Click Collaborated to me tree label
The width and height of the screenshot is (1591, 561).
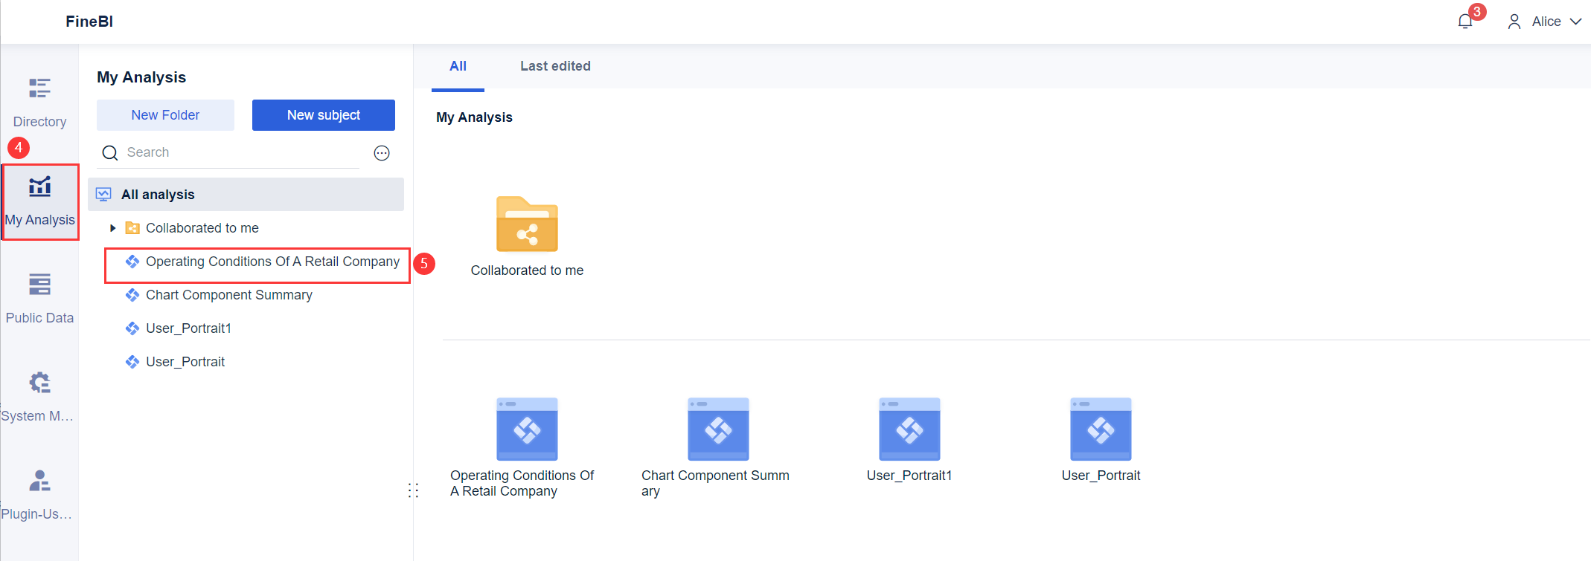[x=202, y=228]
